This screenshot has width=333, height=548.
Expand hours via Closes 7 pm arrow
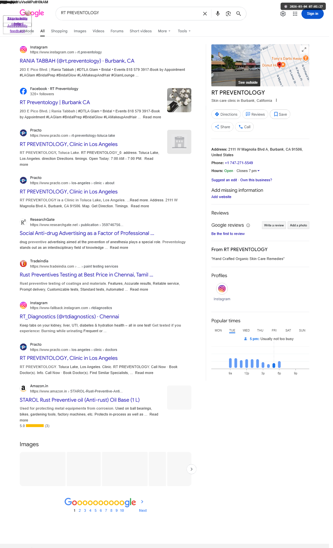[258, 171]
